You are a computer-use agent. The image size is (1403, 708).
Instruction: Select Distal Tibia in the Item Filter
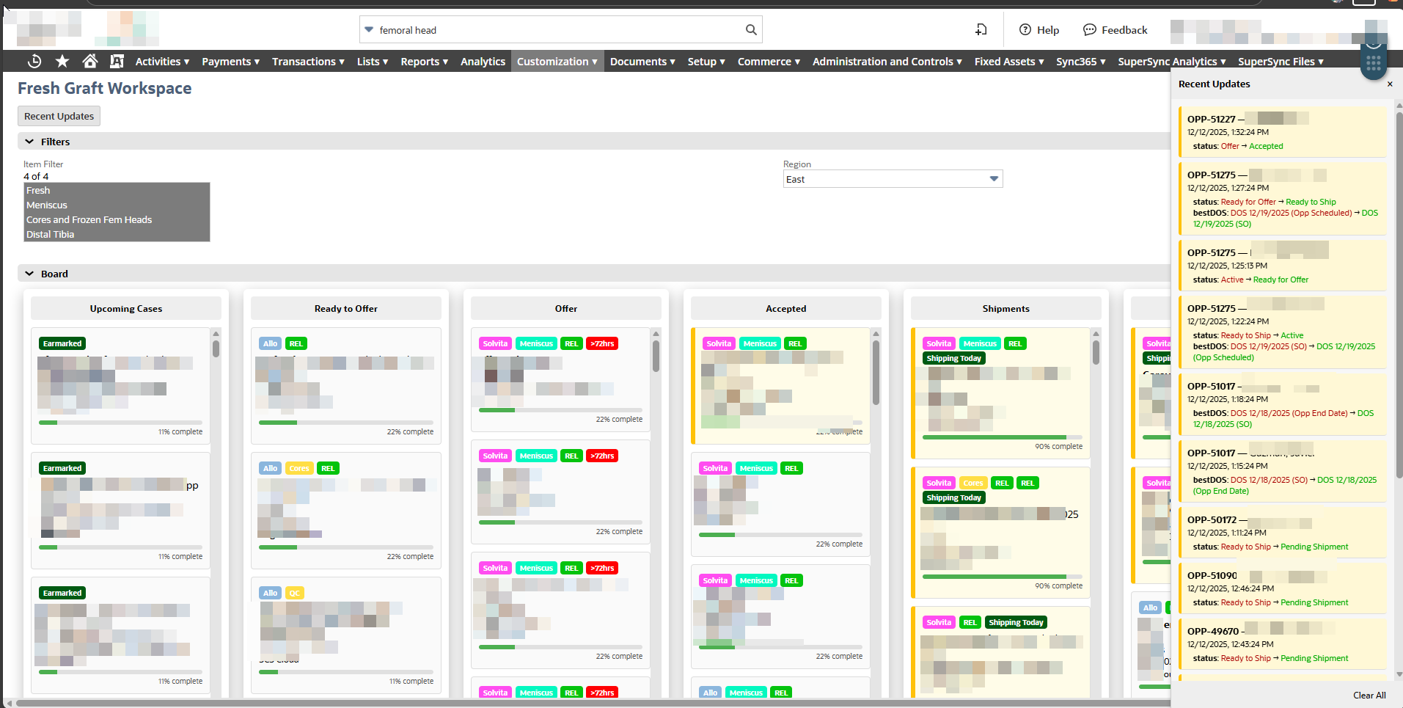[117, 234]
